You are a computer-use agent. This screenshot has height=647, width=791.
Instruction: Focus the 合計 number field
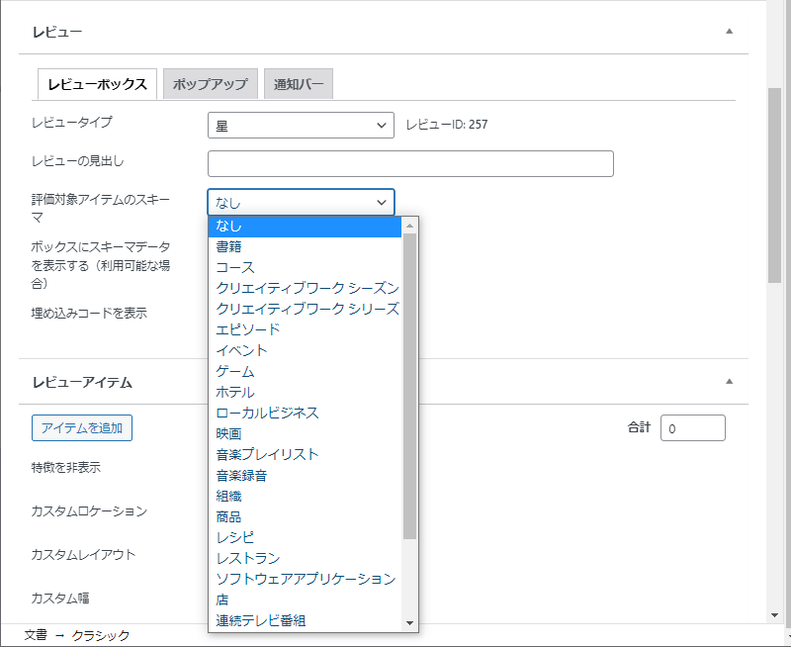point(693,428)
